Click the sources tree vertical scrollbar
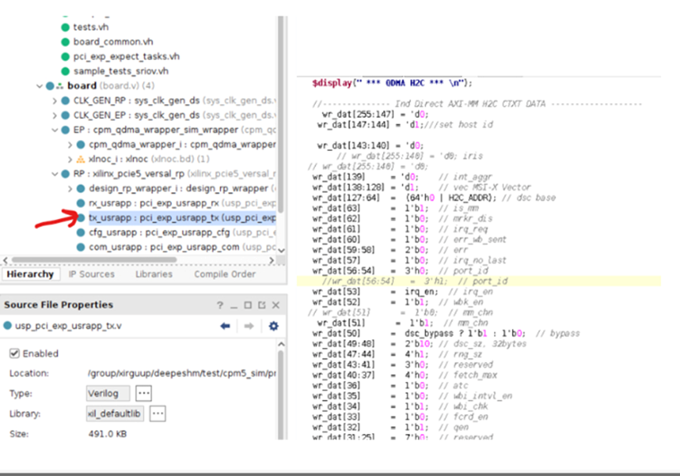 click(281, 115)
